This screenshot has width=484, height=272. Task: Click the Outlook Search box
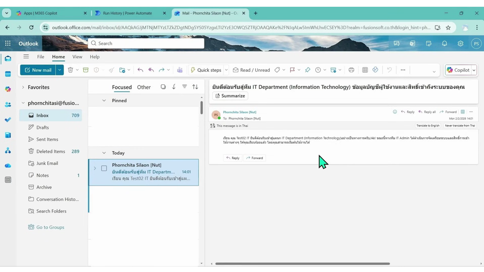[146, 43]
